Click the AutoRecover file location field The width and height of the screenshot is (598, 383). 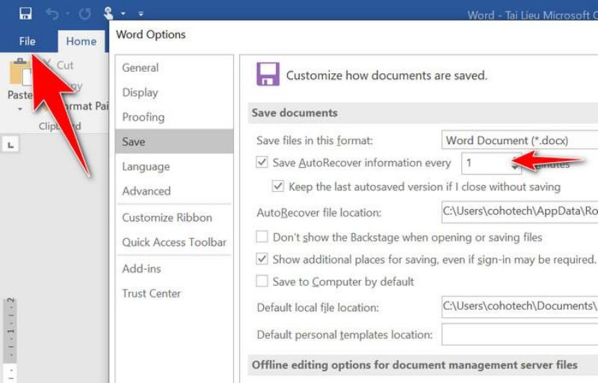point(520,211)
